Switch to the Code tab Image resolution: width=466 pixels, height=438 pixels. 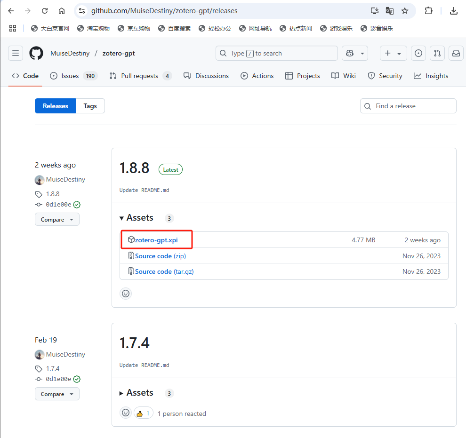[25, 76]
